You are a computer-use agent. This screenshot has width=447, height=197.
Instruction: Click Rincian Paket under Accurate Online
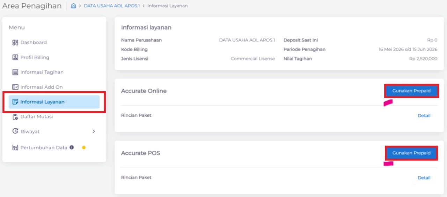136,115
